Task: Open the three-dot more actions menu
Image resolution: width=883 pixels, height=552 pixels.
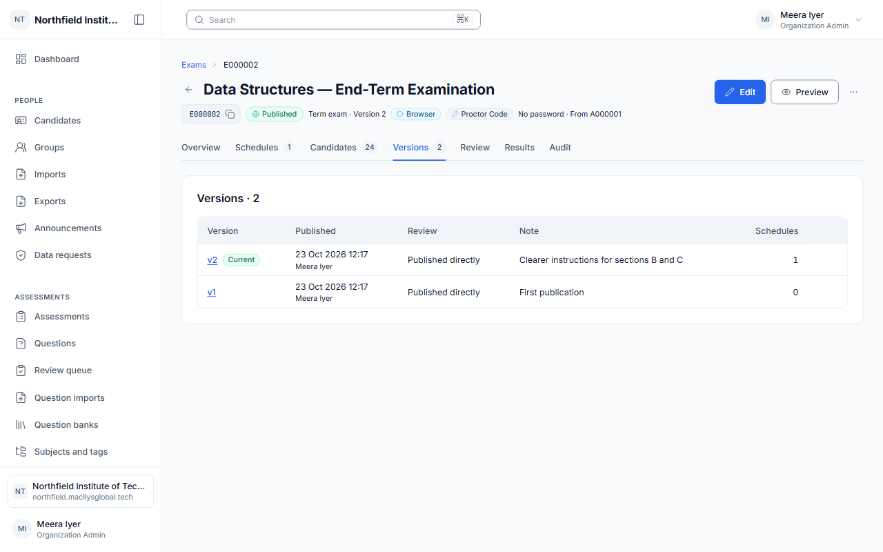Action: pos(853,92)
